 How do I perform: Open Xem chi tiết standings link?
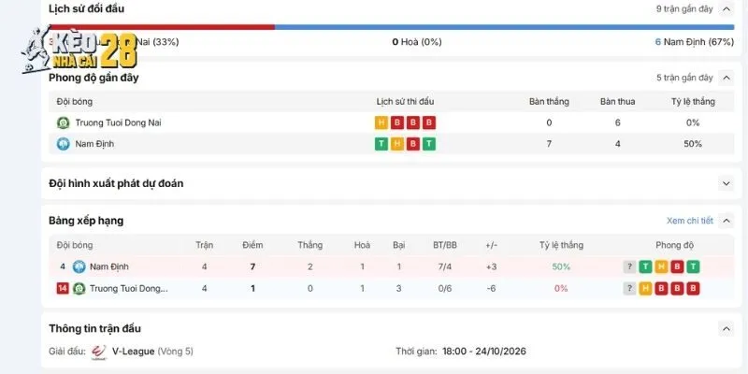[690, 221]
